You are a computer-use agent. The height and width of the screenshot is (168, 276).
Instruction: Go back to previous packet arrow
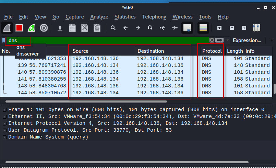[125, 28]
